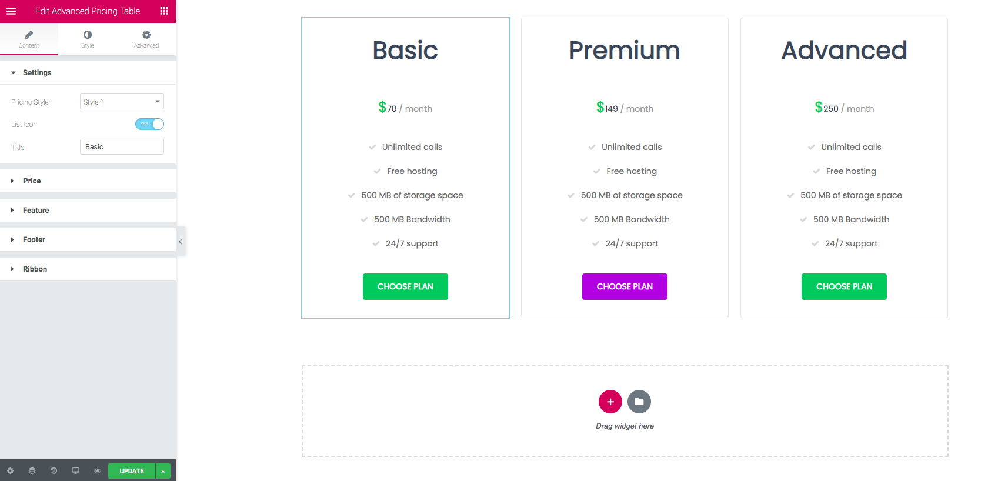
Task: Open page settings gear in bottom bar
Action: (10, 471)
